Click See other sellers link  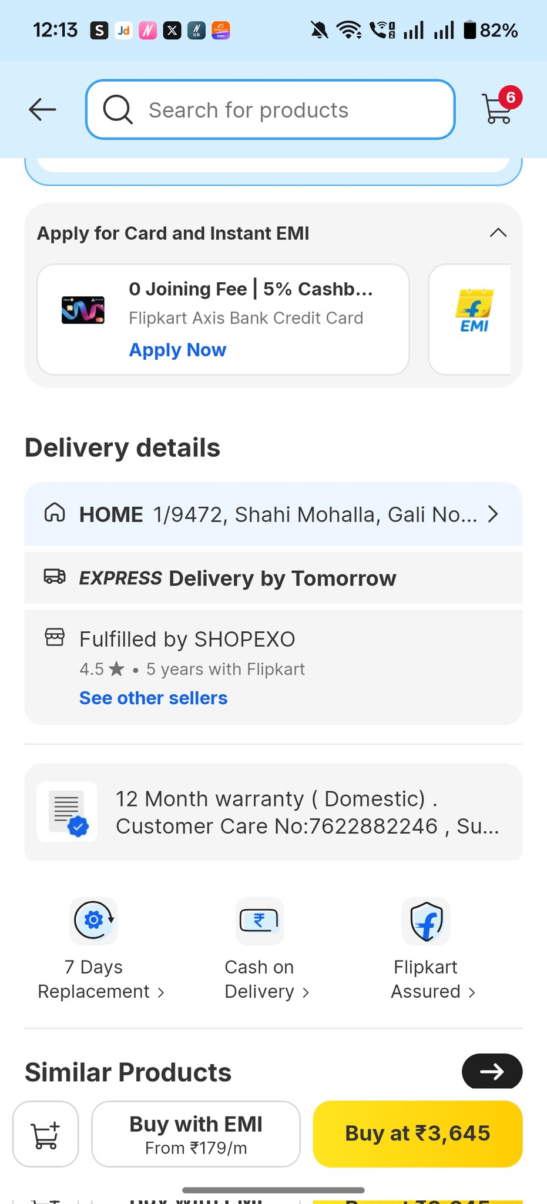point(153,698)
